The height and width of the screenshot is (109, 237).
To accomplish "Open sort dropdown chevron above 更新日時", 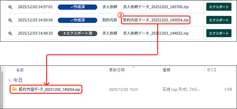I will pos(133,66).
